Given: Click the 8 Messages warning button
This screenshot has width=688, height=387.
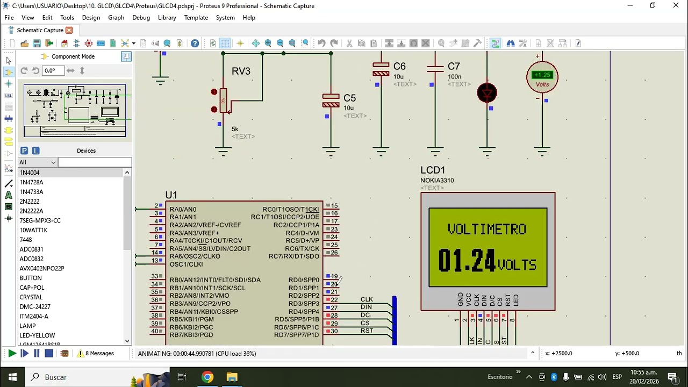Looking at the screenshot, I should tap(95, 354).
